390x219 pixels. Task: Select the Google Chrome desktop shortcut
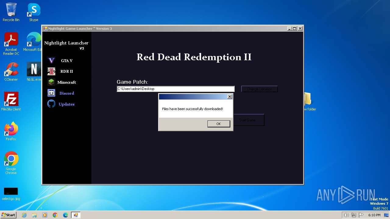pos(11,163)
